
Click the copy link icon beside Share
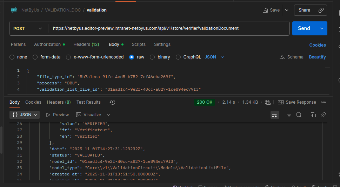[321, 10]
